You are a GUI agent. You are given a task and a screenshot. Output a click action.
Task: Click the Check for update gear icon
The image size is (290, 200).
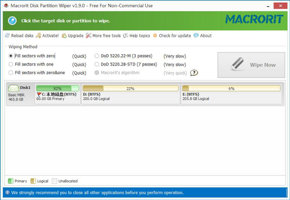(x=155, y=35)
